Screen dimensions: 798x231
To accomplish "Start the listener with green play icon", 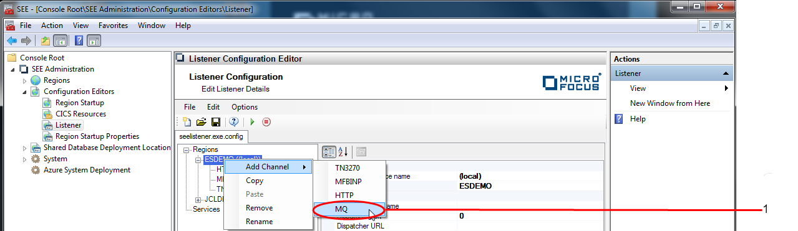I will [x=252, y=122].
